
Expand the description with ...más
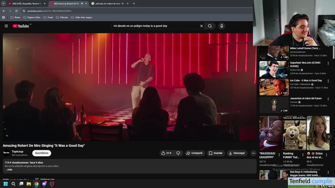pyautogui.click(x=9, y=170)
